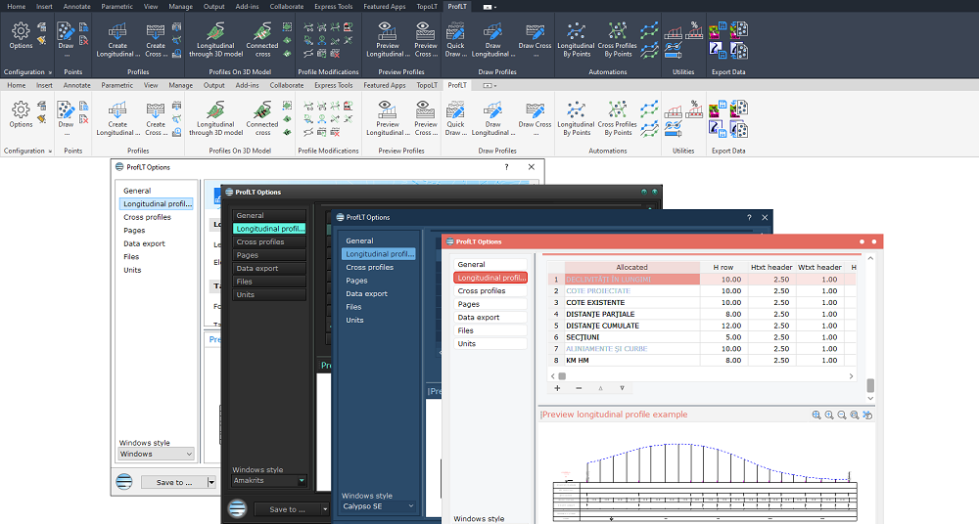Click the blue pan icon in preview toolbar

[867, 415]
